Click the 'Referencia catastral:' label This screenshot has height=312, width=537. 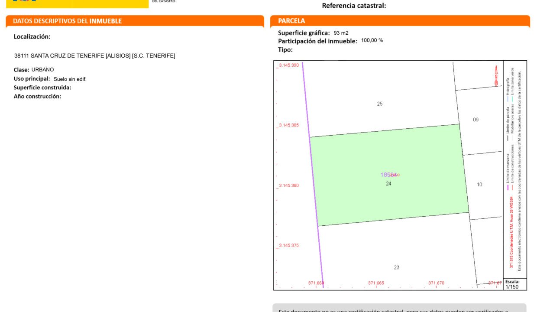tap(354, 6)
